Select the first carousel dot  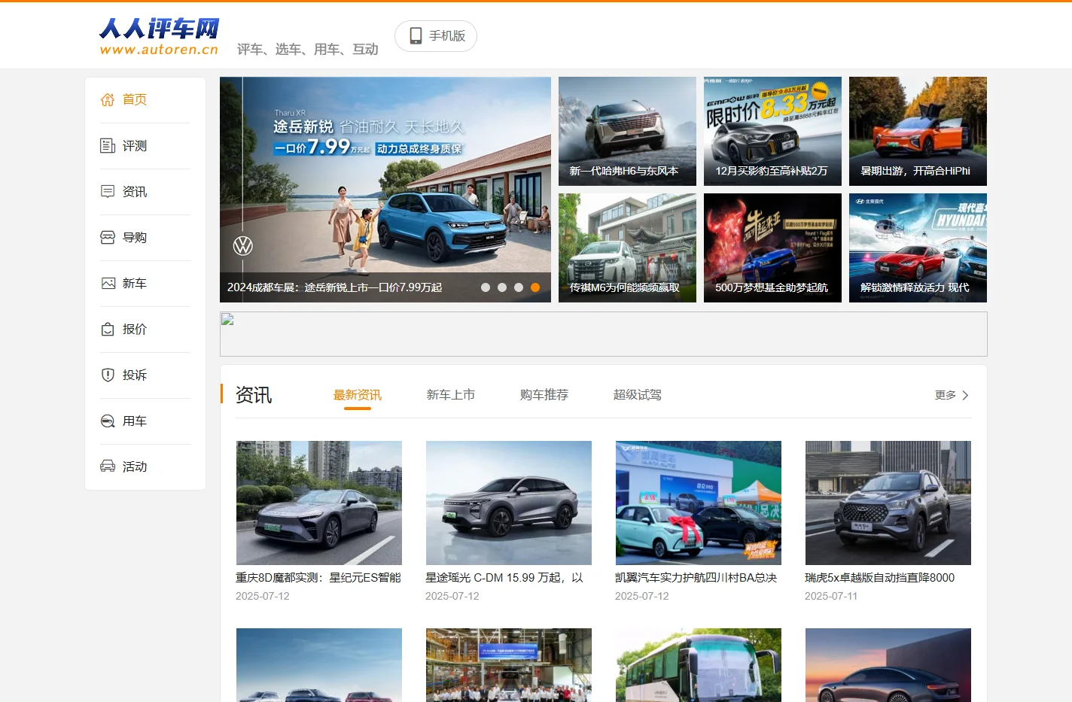tap(486, 287)
